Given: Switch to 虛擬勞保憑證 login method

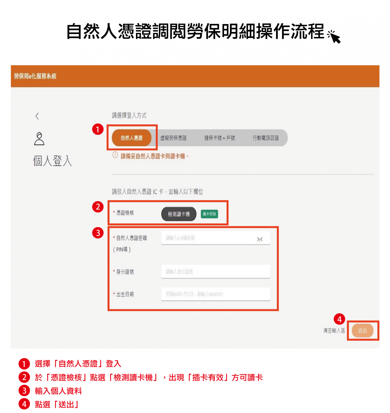Looking at the screenshot, I should pos(173,138).
